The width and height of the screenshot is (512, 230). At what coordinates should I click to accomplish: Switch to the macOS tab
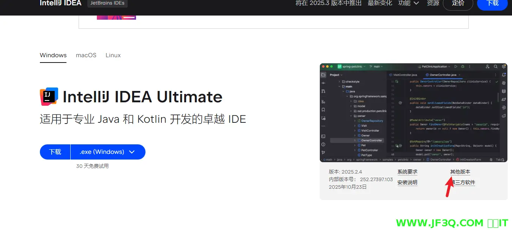(86, 55)
